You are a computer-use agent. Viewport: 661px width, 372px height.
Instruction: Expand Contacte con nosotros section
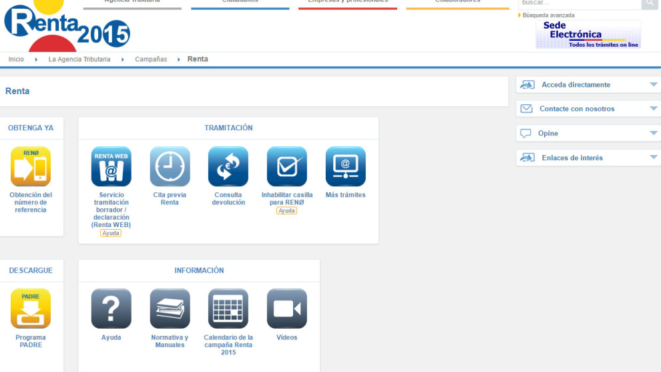[x=588, y=109]
